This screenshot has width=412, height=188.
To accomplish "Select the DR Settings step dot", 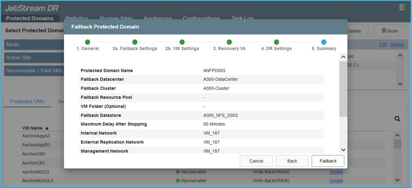I will coord(276,42).
